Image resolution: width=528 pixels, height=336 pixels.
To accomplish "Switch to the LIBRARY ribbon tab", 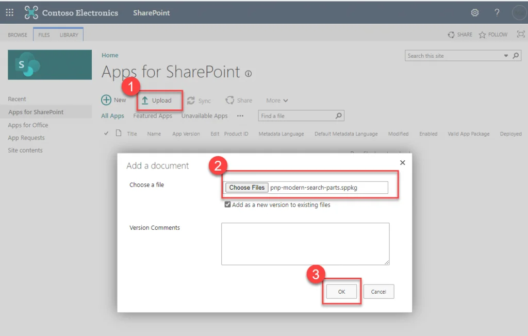I will (x=69, y=35).
